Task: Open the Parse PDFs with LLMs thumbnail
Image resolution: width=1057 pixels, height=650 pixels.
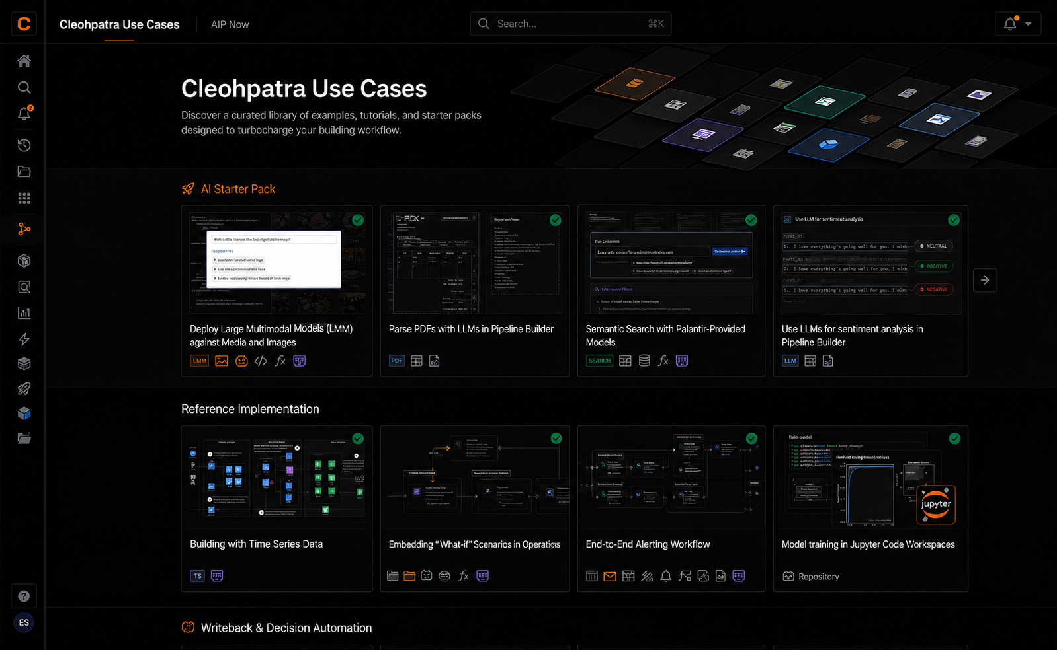Action: [475, 263]
